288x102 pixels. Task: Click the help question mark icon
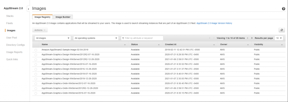[283, 9]
